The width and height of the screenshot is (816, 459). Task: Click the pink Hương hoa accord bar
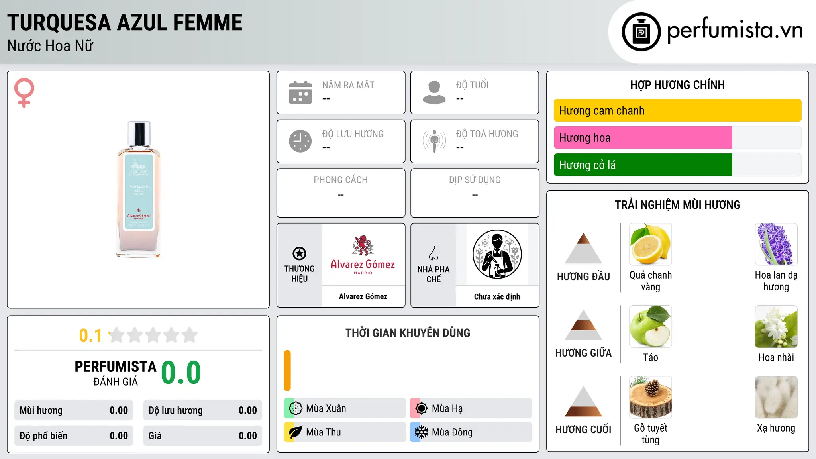click(x=643, y=137)
